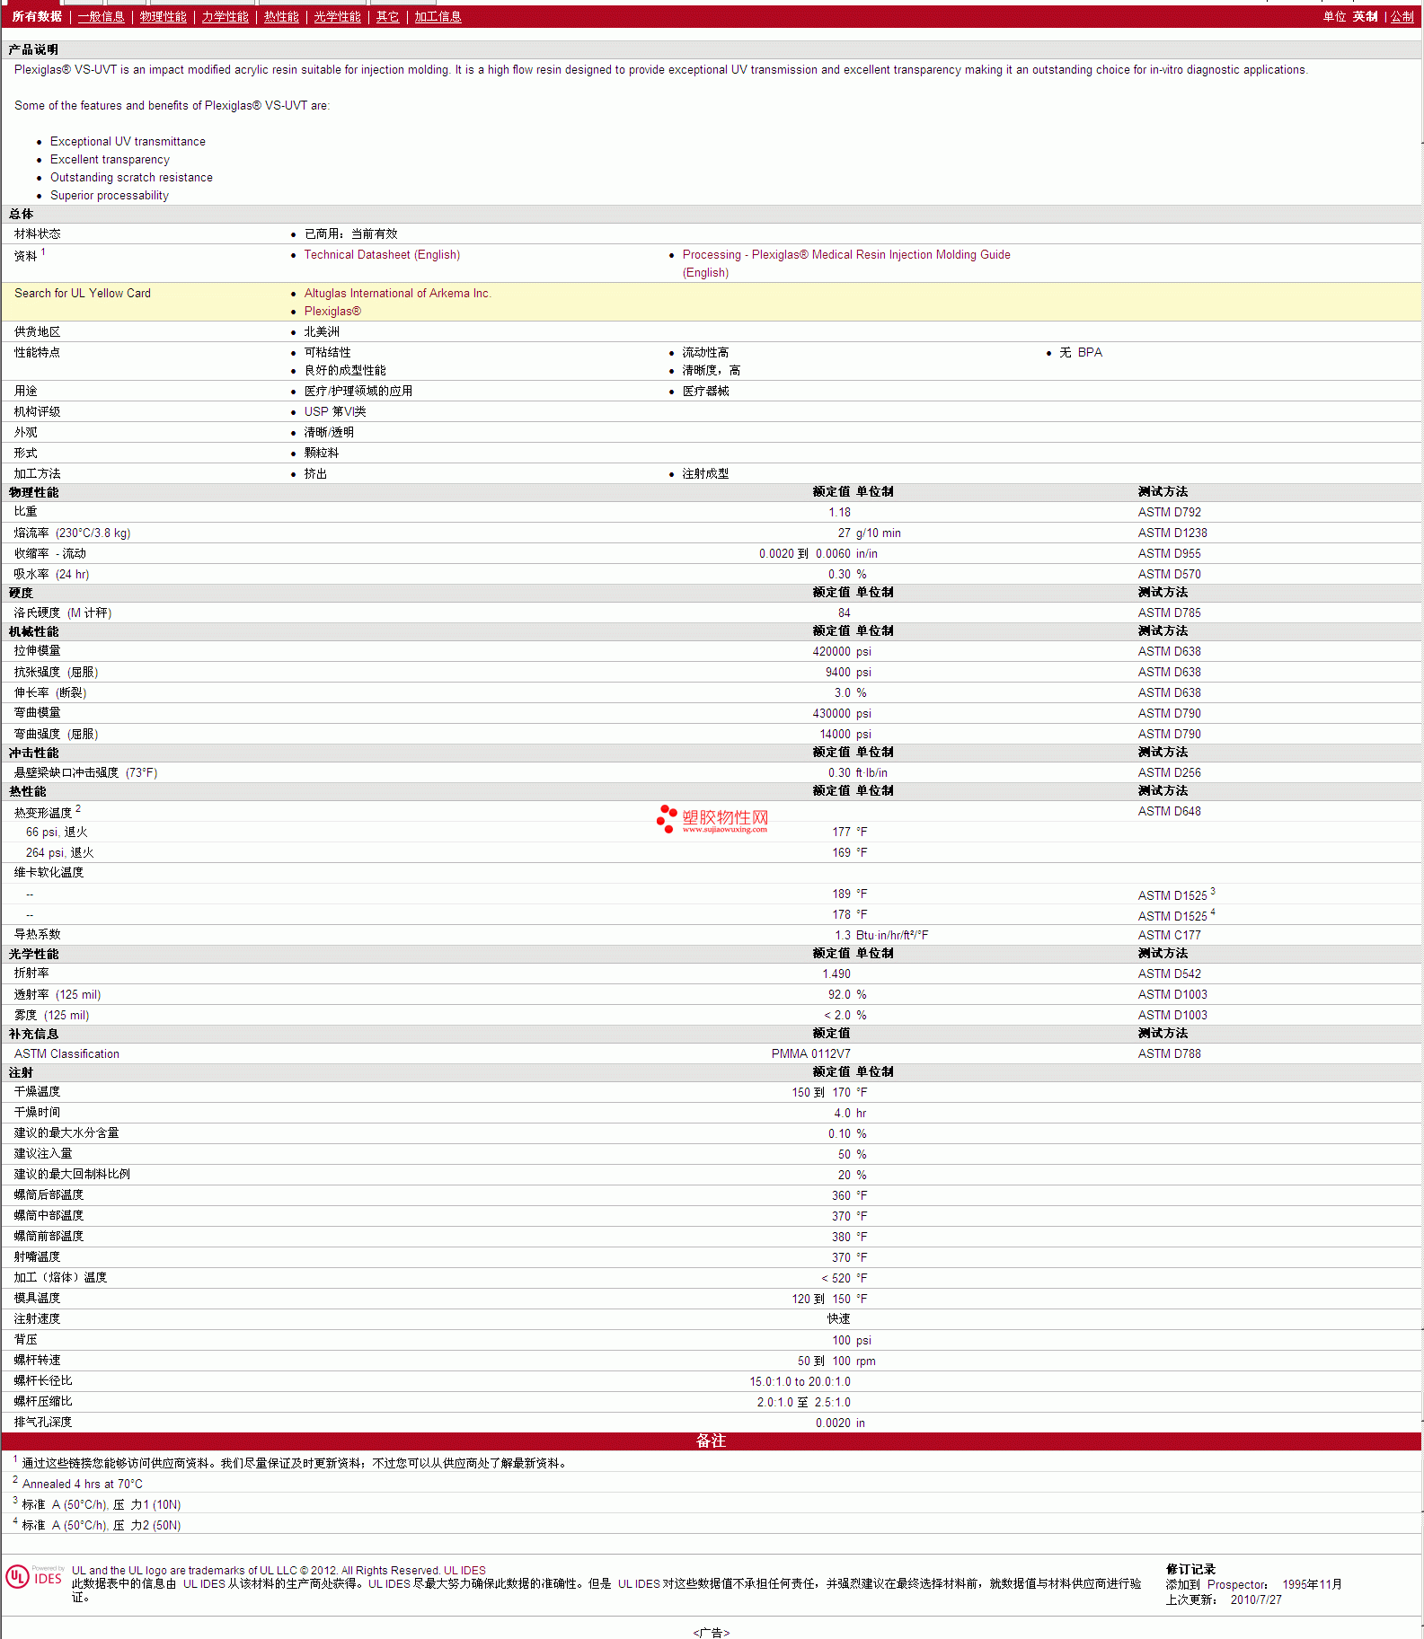Click the 弯曲强度 value 14000

pyautogui.click(x=835, y=735)
